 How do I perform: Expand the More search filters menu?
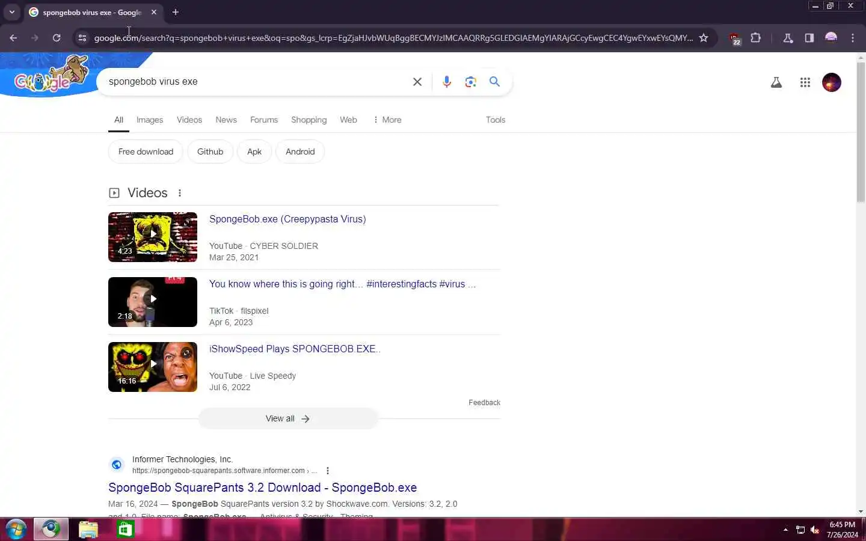[x=387, y=120]
